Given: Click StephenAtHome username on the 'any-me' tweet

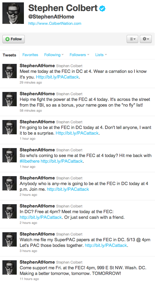Looking at the screenshot, I should click(37, 178).
